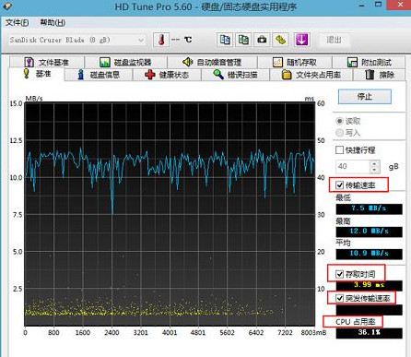The image size is (411, 357).
Task: Click the purple minimize-to-tray arrow icon
Action: (x=301, y=40)
